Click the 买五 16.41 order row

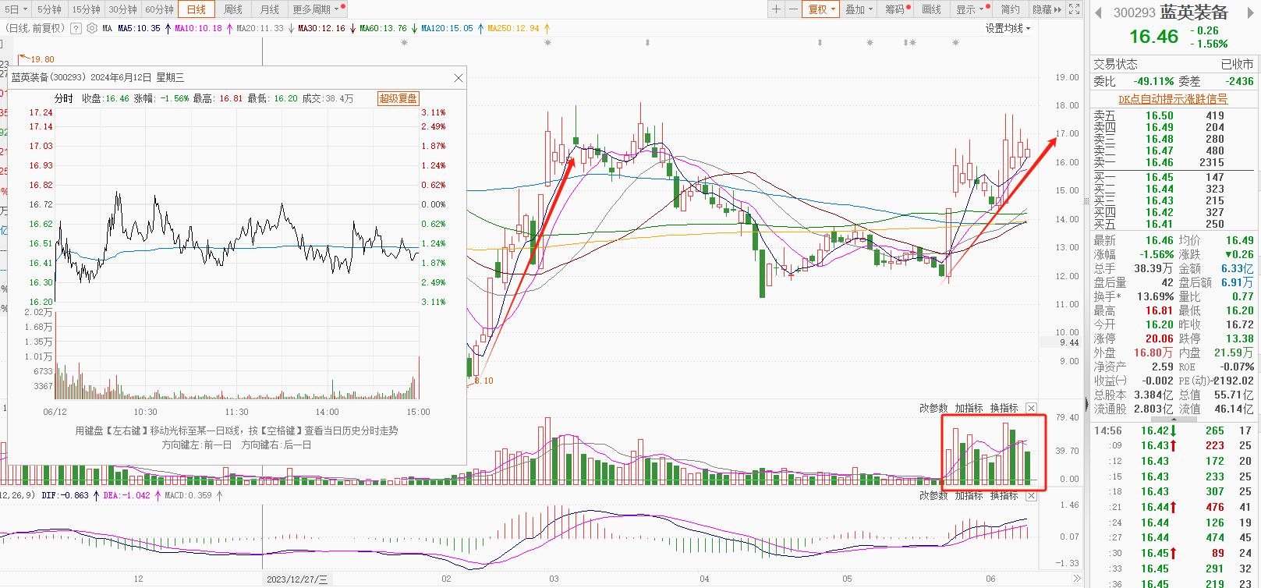1173,224
